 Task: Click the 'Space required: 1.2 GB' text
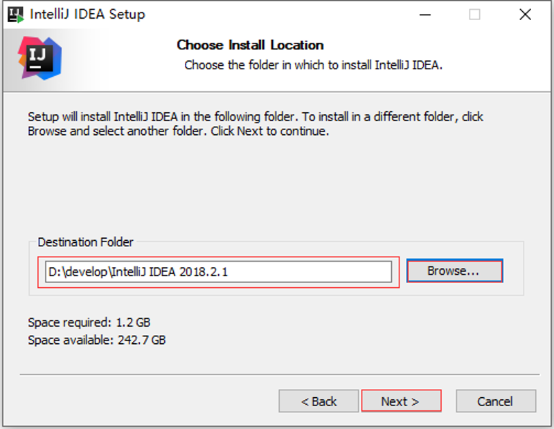pos(89,322)
